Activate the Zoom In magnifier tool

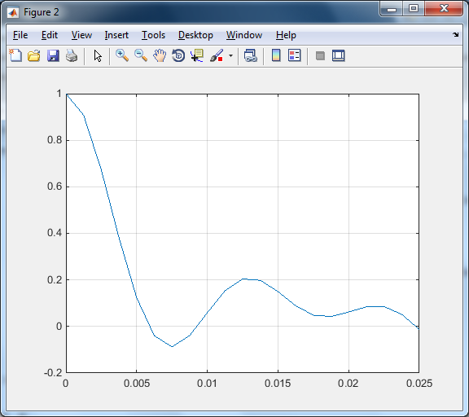click(x=122, y=55)
